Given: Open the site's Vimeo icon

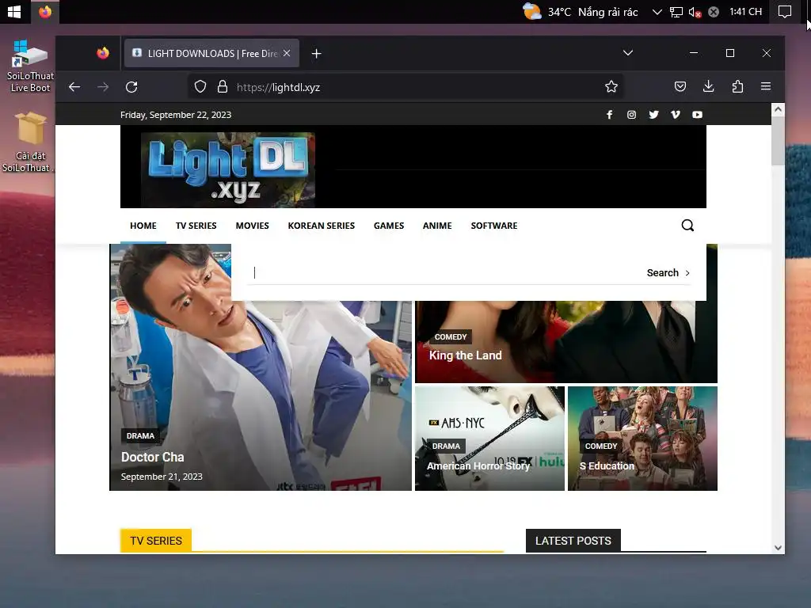Looking at the screenshot, I should coord(676,115).
